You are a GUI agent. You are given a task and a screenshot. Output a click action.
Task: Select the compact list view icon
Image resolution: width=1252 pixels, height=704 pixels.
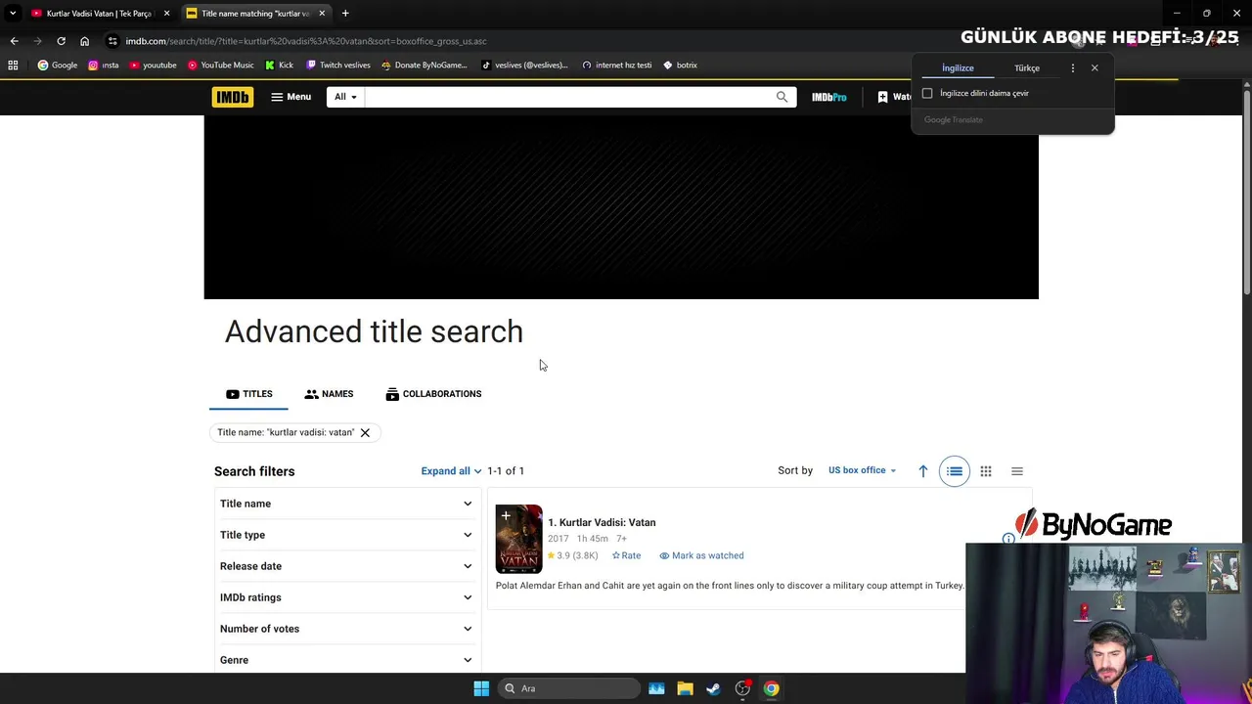click(1017, 471)
